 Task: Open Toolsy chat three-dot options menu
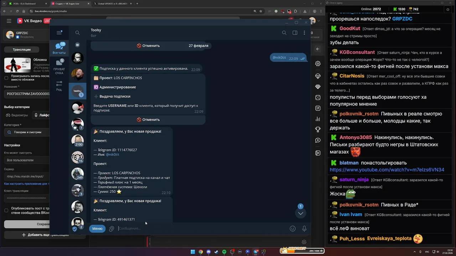[x=304, y=33]
